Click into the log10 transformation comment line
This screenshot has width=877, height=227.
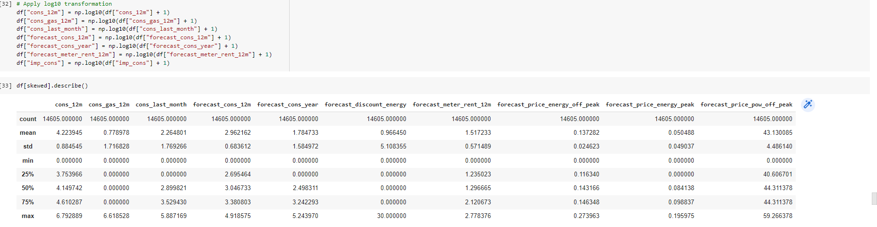[64, 4]
